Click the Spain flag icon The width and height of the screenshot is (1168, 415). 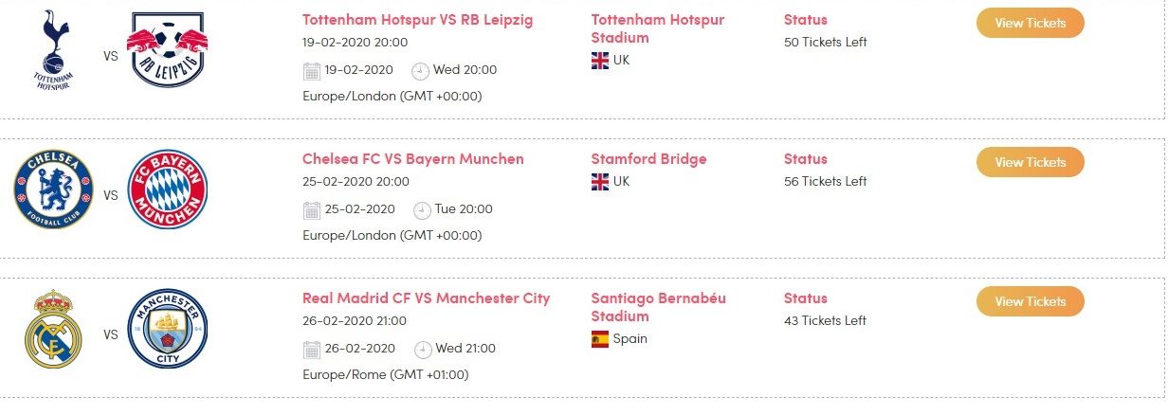600,339
